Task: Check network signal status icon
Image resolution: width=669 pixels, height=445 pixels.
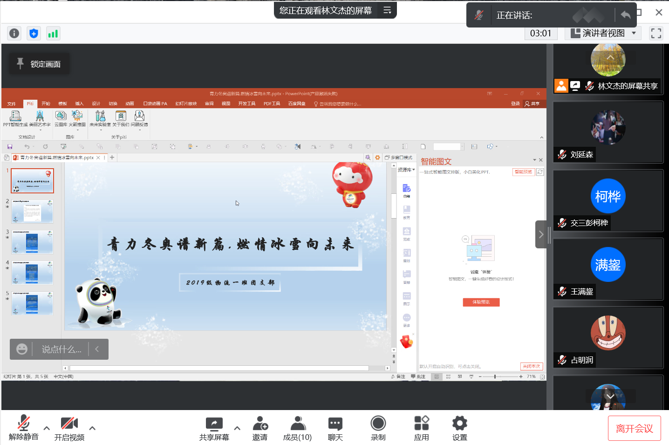Action: 53,34
